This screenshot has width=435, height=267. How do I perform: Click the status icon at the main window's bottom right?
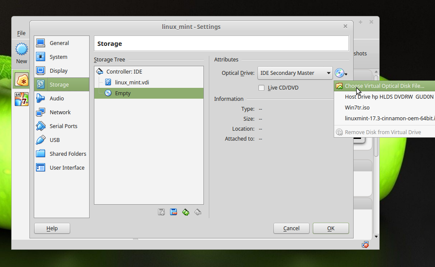365,244
